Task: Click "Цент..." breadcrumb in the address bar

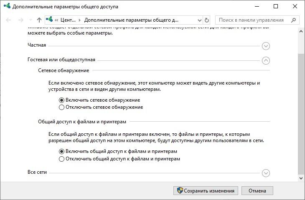Action: point(68,20)
